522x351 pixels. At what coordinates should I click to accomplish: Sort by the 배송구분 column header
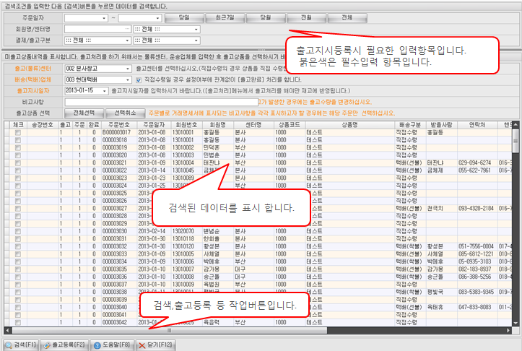pos(410,125)
